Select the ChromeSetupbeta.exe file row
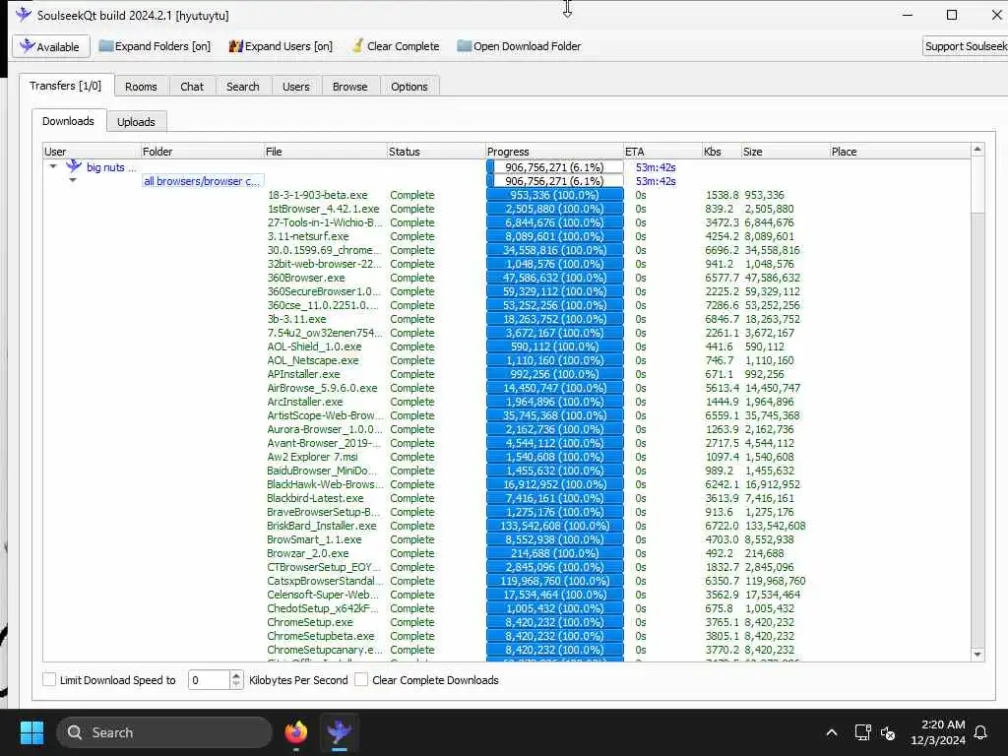 507,636
